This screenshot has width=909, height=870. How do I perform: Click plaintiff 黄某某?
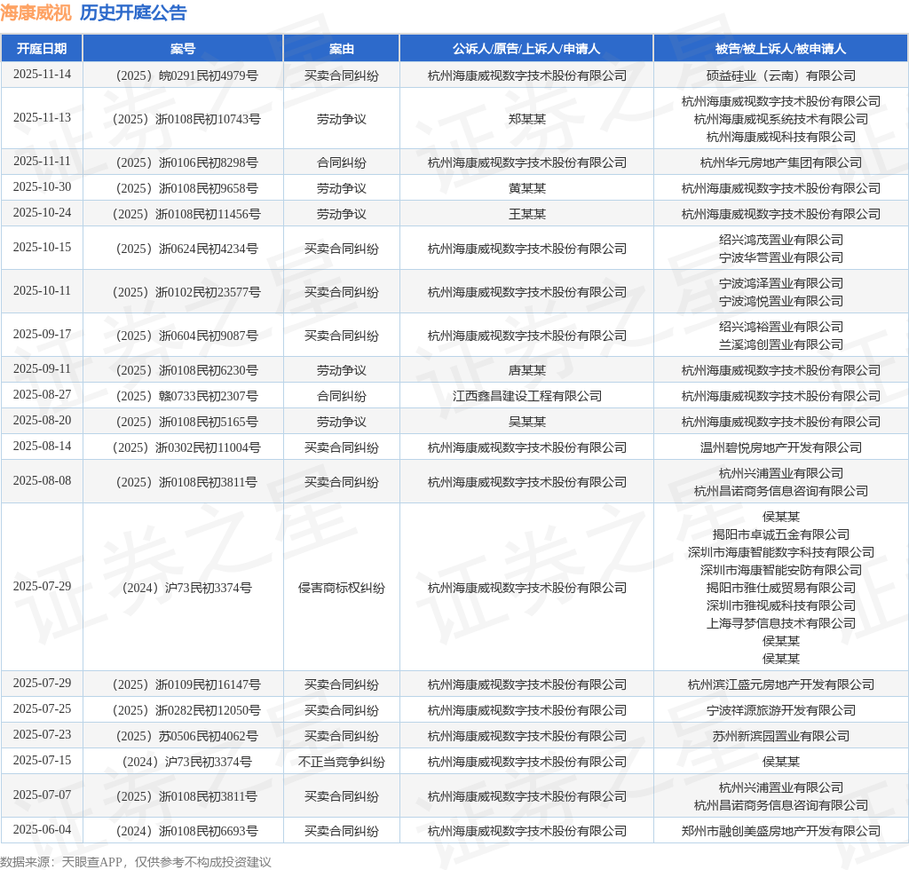(x=527, y=188)
